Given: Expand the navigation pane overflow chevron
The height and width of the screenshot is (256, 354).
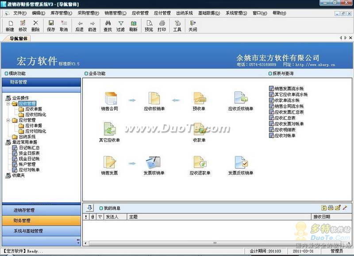Looking at the screenshot, I should click(78, 241).
